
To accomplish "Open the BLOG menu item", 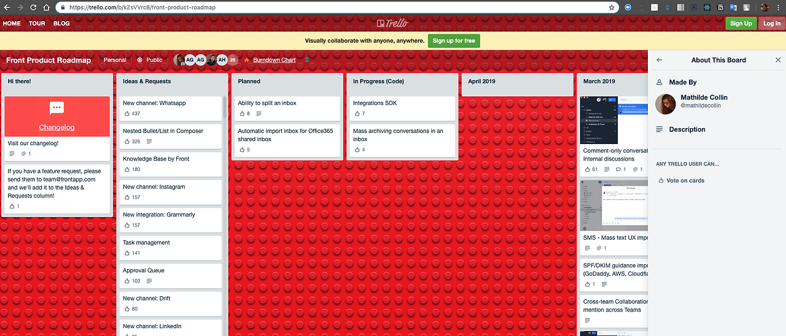I will tap(61, 23).
